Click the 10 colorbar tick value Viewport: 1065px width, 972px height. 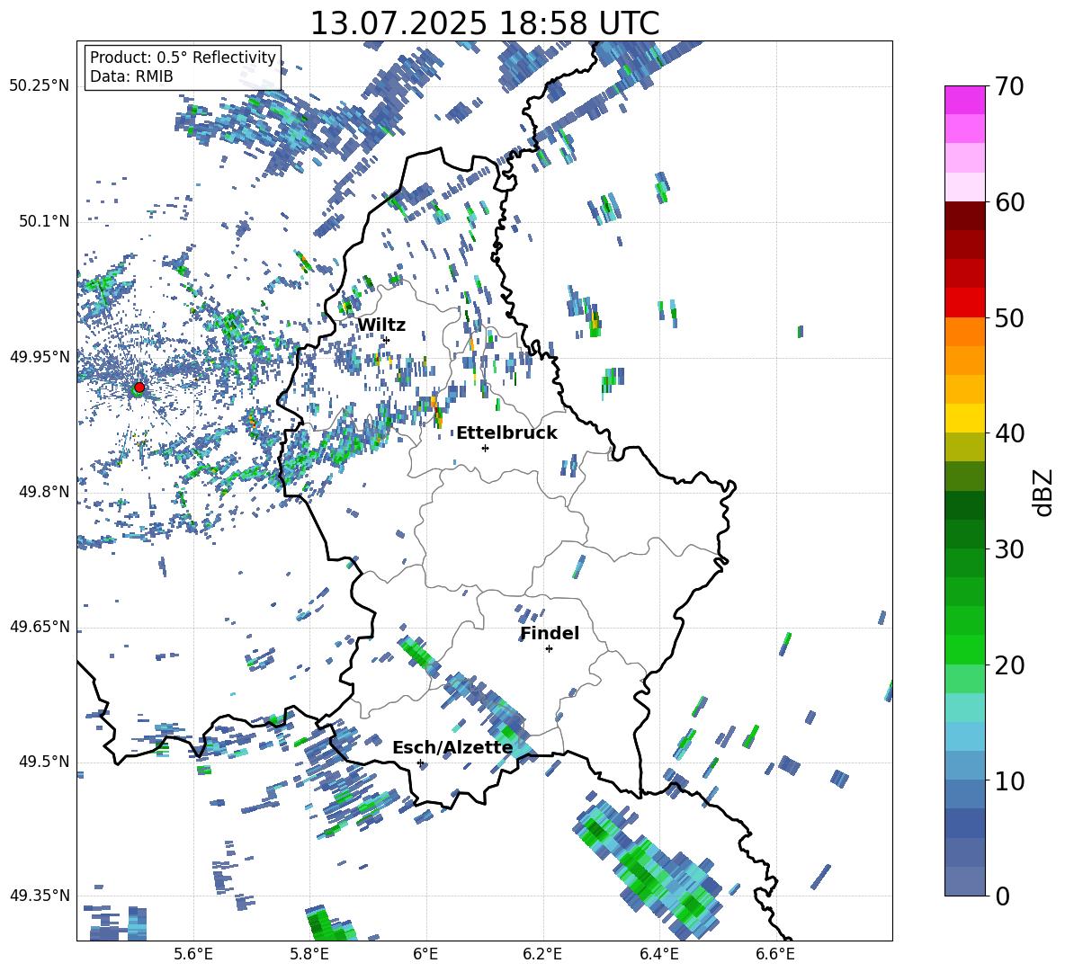pyautogui.click(x=1009, y=780)
